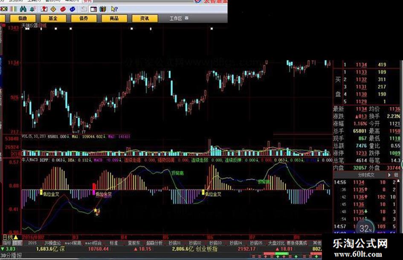This screenshot has width=403, height=260.
Task: Click the yellow star marker on MACD
Action: pyautogui.click(x=96, y=210)
